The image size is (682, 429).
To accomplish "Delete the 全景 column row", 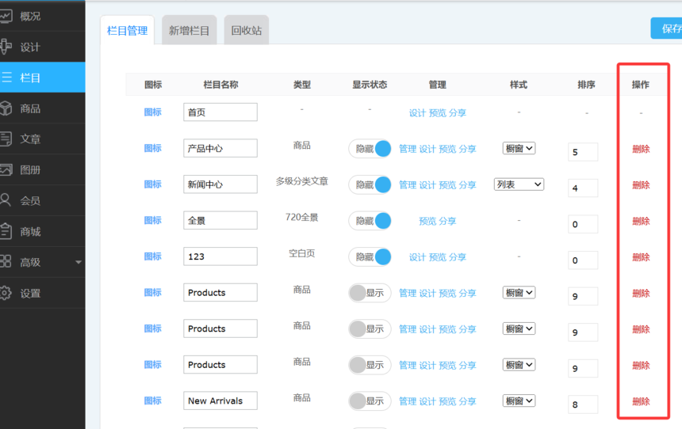I will 641,222.
